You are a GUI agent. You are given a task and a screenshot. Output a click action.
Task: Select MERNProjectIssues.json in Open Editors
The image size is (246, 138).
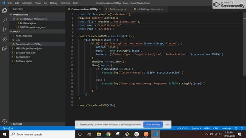pos(37,27)
